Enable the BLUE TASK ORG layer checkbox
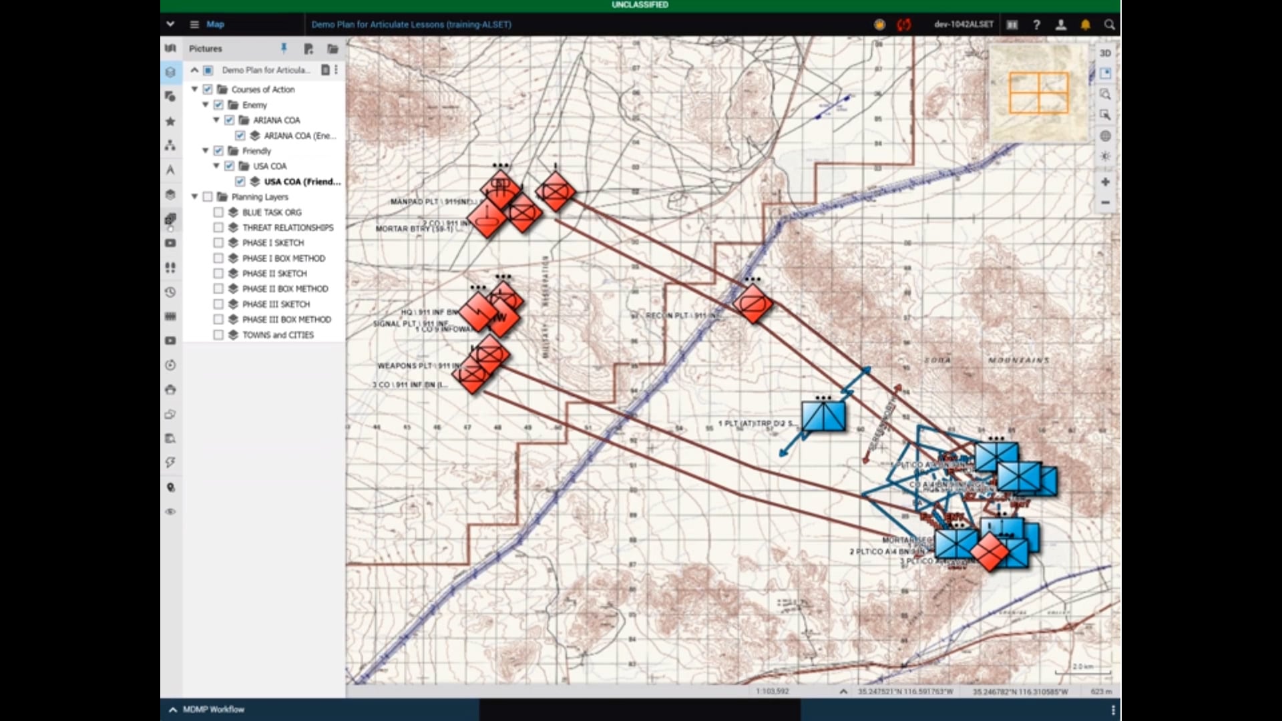Viewport: 1282px width, 721px height. (218, 212)
